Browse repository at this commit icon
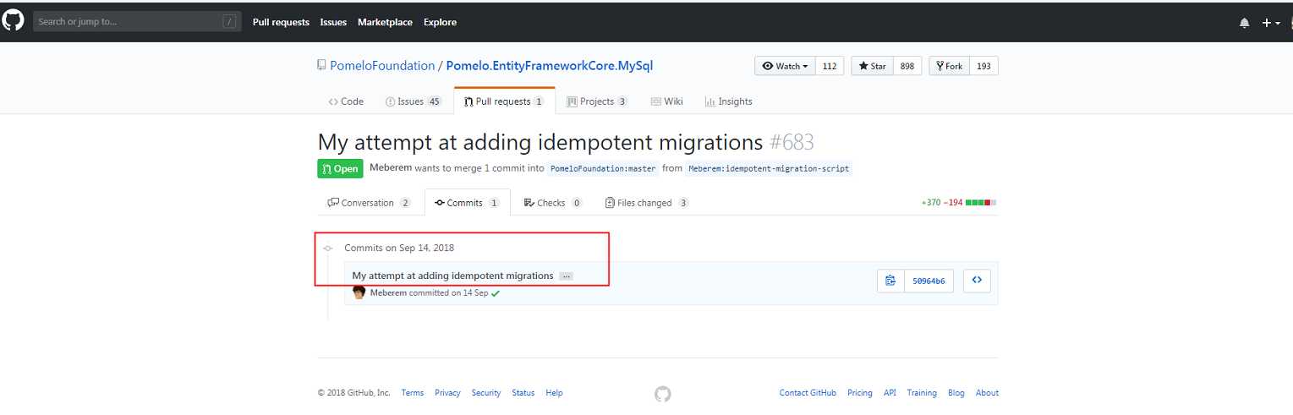 pos(977,281)
